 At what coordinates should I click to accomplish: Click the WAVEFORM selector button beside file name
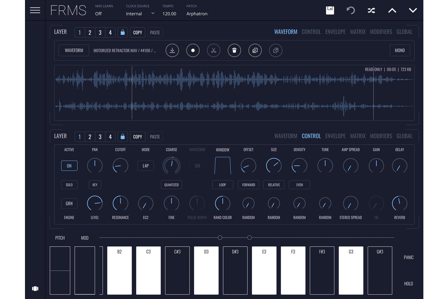coord(74,50)
